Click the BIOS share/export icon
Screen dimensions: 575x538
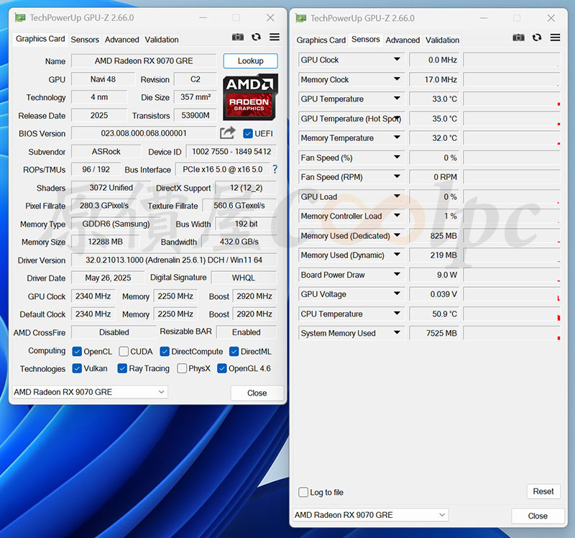point(227,133)
